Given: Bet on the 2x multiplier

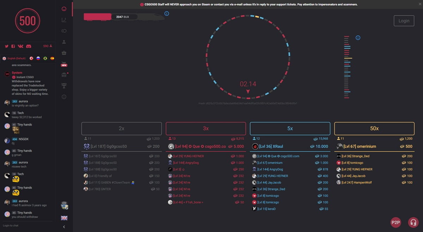Looking at the screenshot, I should [122, 129].
